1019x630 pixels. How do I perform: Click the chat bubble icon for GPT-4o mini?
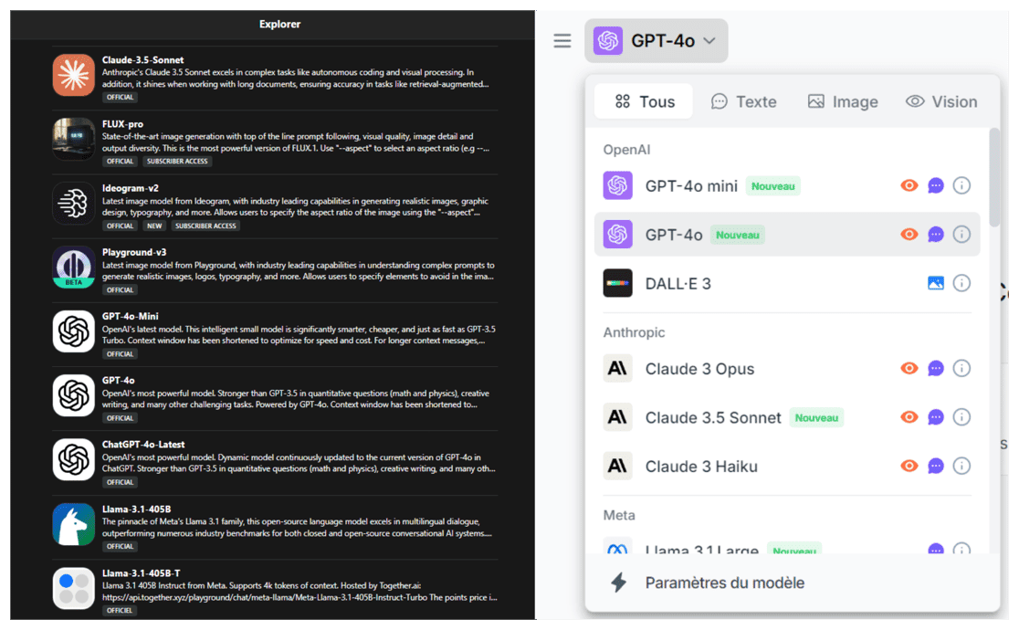(x=935, y=186)
